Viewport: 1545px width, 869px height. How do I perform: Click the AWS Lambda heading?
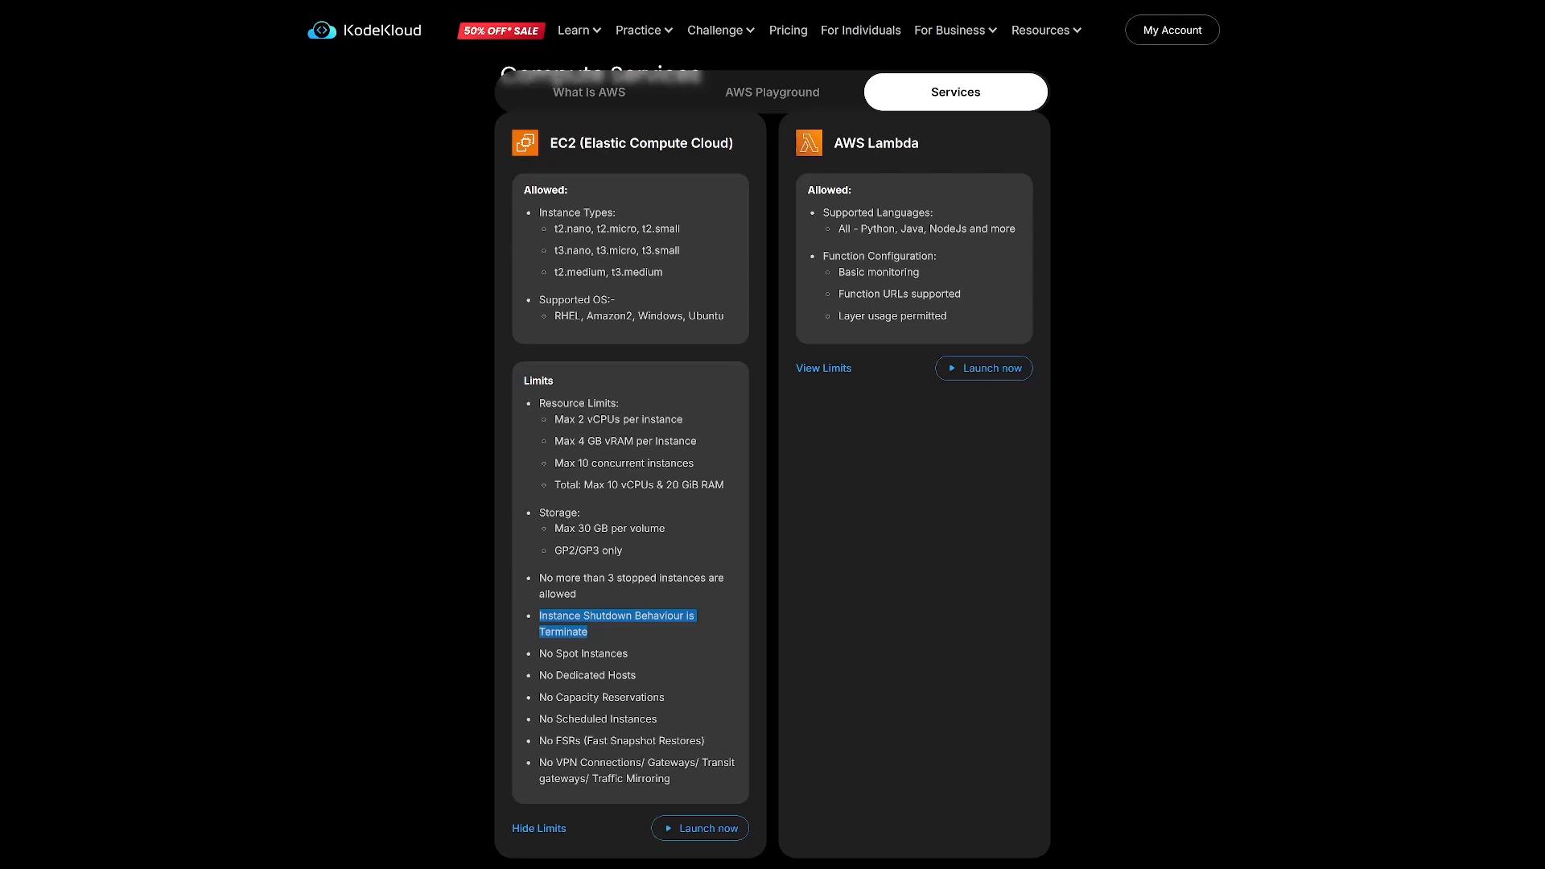coord(876,143)
